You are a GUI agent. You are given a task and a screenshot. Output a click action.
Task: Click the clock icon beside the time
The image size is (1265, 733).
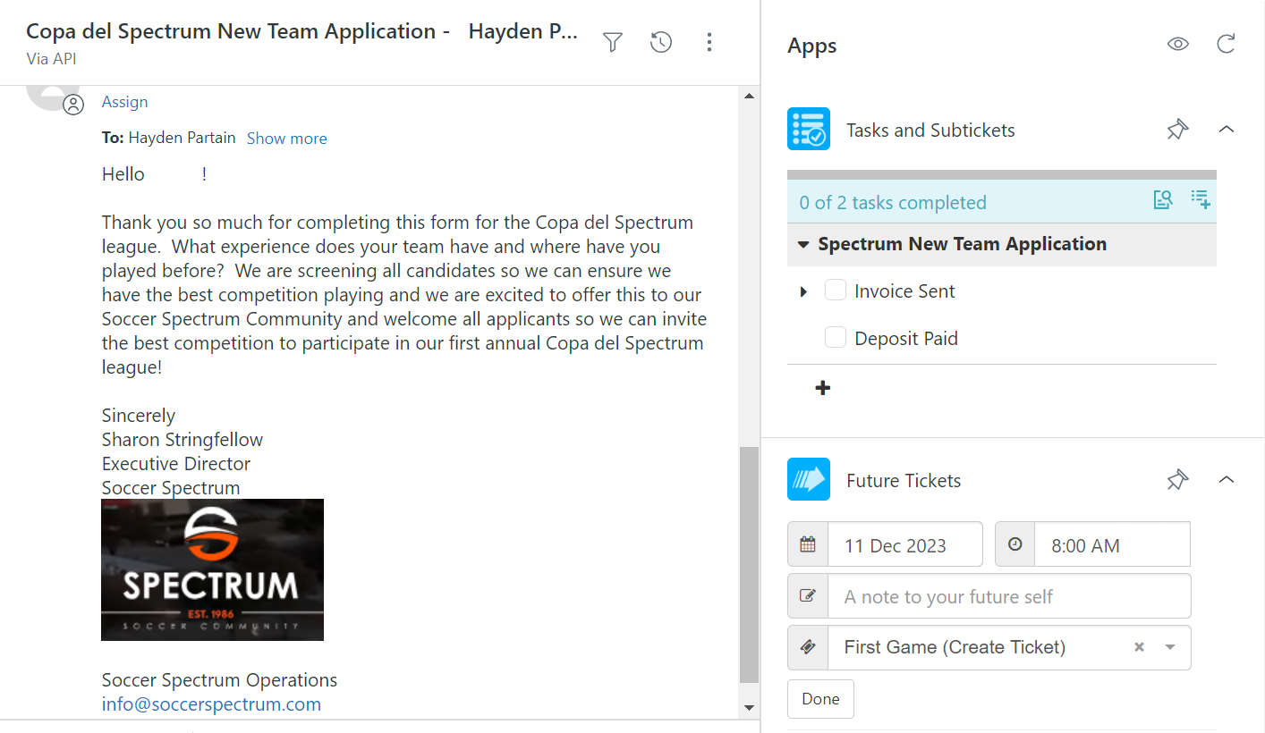pos(1015,544)
